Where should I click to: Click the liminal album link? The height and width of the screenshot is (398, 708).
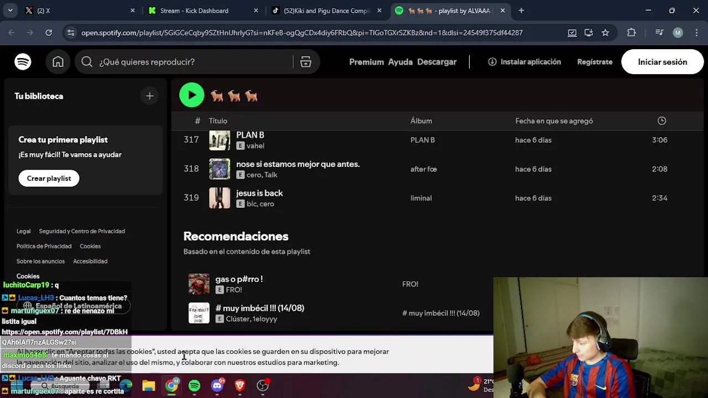[x=421, y=198]
